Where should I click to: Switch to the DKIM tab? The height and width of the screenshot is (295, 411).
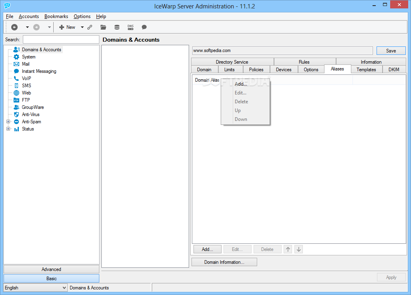point(394,69)
